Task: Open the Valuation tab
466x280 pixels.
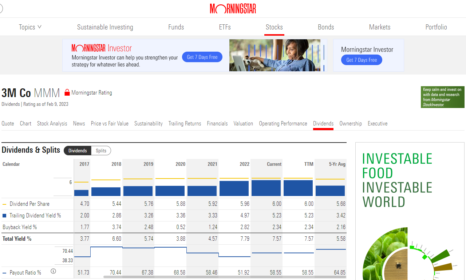Action: click(x=243, y=124)
